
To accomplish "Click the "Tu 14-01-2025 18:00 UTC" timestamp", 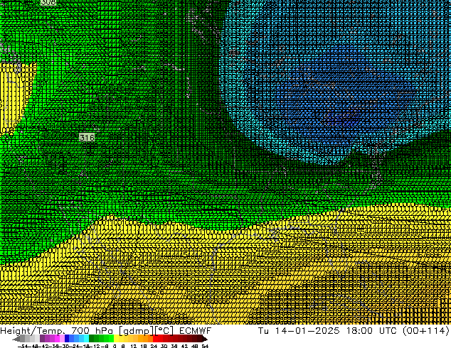I will point(328,331).
